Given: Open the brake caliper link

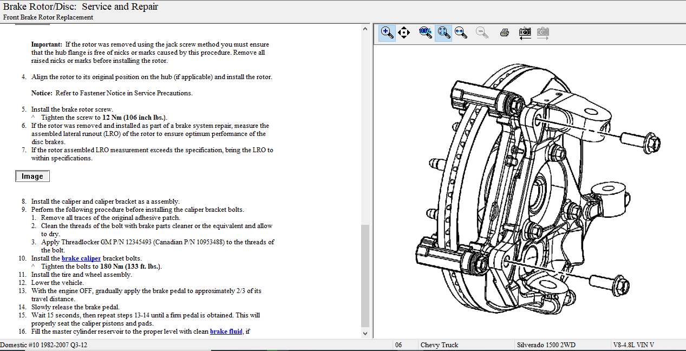Looking at the screenshot, I should (x=81, y=258).
